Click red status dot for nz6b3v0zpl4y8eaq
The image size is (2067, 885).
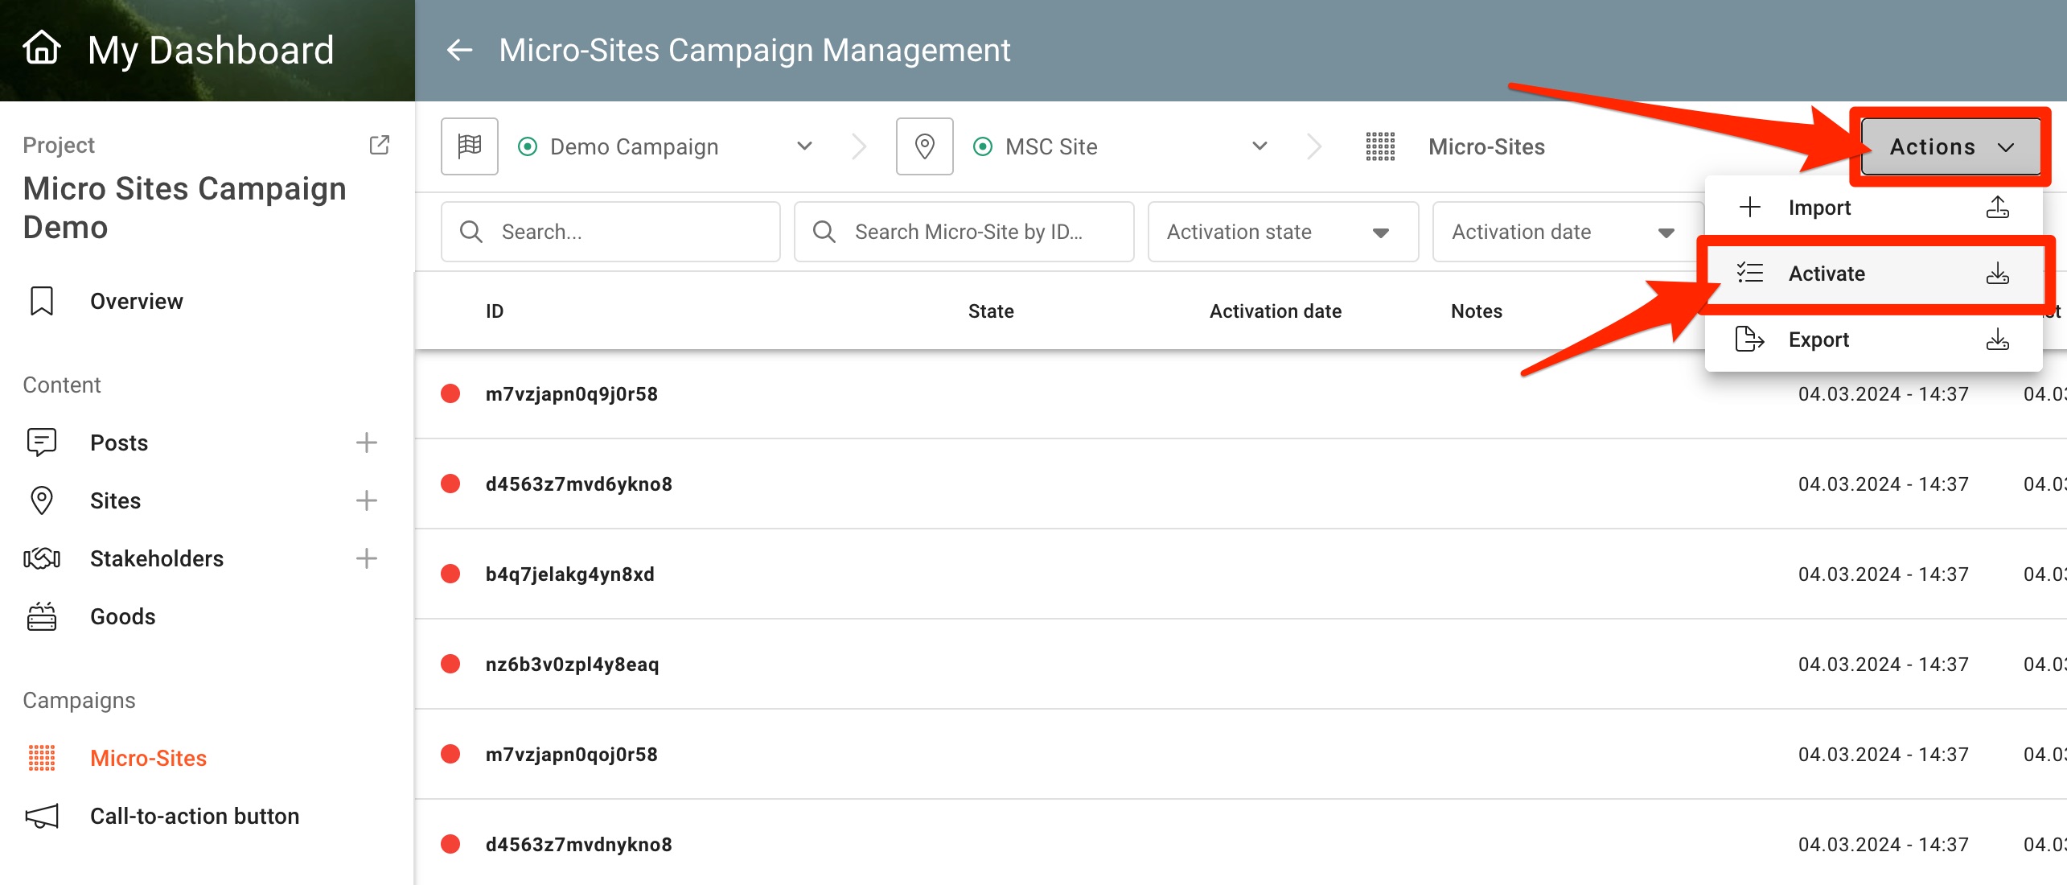point(450,664)
